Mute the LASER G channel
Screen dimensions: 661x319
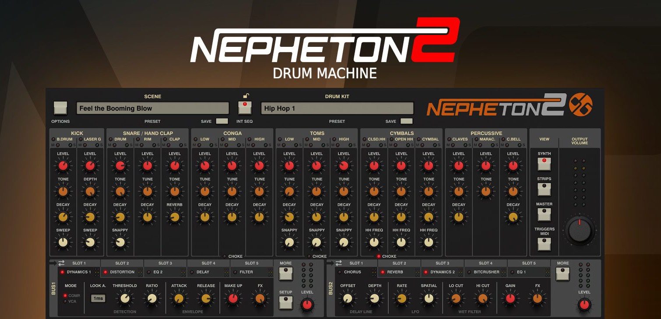pyautogui.click(x=85, y=145)
